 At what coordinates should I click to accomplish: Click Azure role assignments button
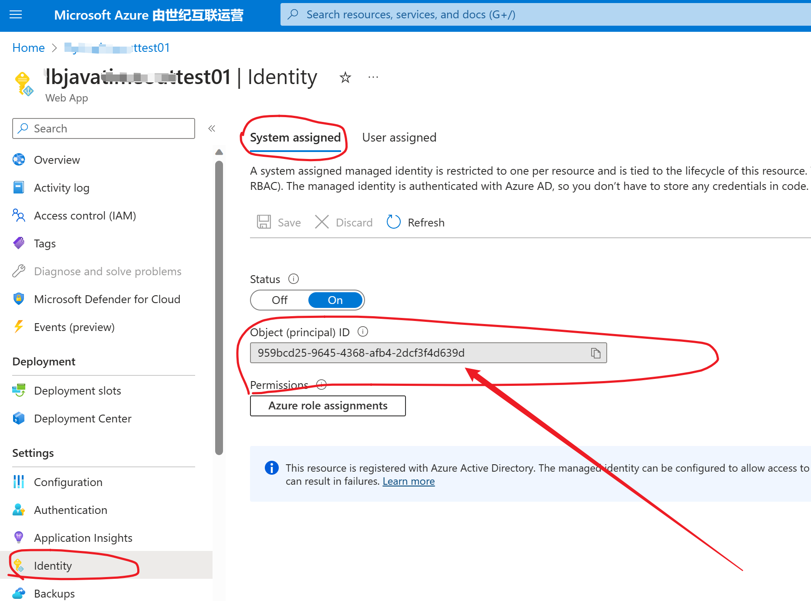(x=328, y=406)
